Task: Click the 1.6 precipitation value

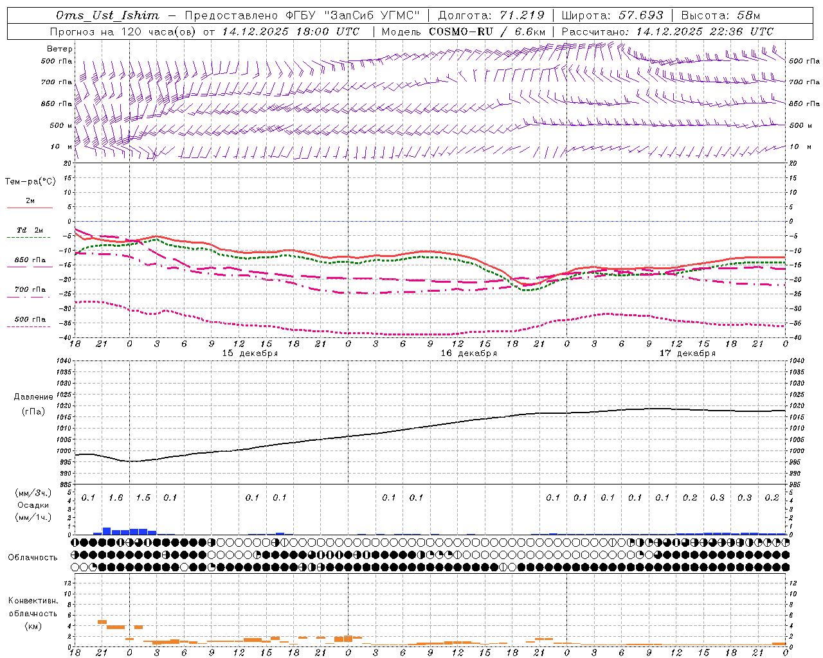Action: point(116,497)
